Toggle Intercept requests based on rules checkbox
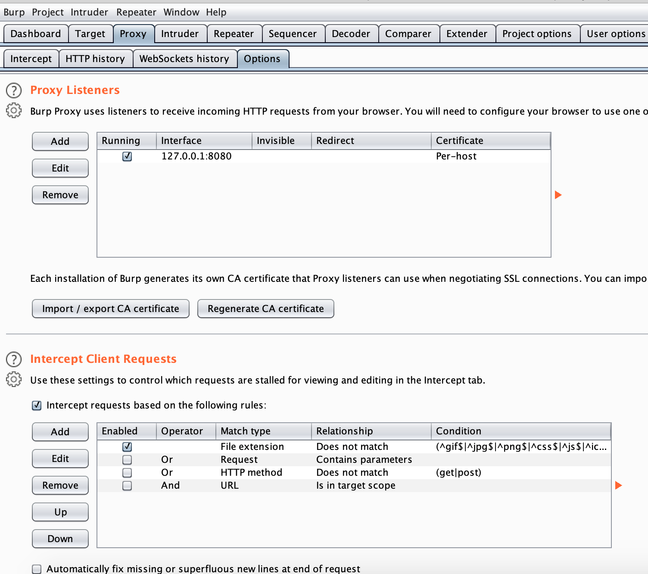 click(x=37, y=405)
